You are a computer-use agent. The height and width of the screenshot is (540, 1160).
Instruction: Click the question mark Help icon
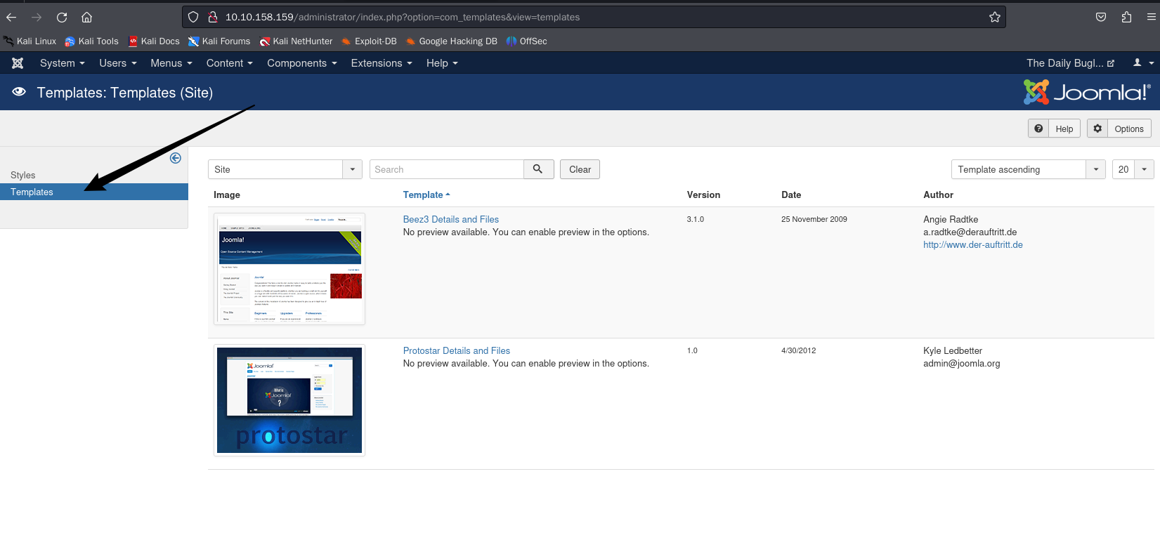(x=1038, y=129)
